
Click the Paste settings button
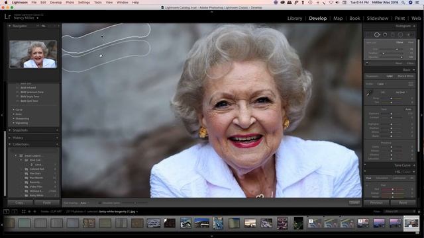click(x=47, y=203)
